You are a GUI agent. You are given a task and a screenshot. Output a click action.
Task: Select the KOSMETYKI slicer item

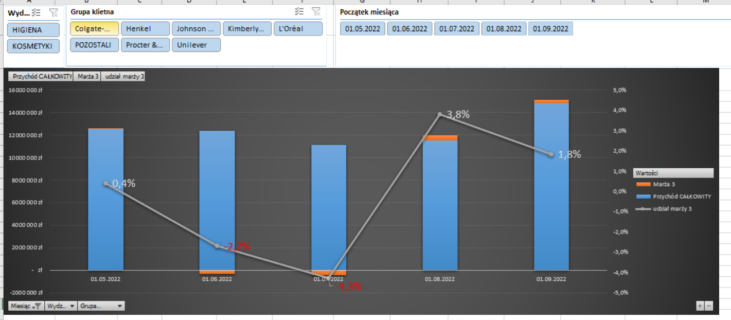tap(33, 46)
